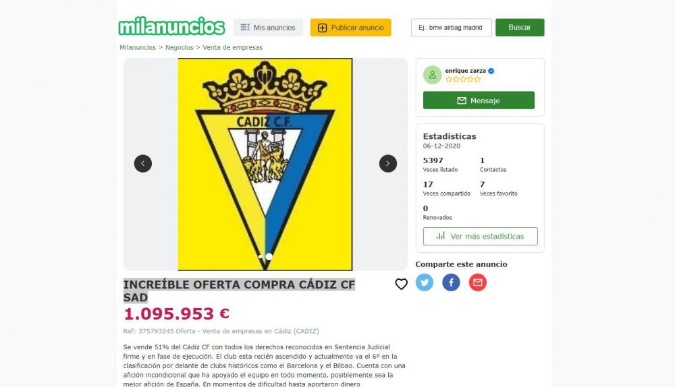
Task: Click Publicar anuncio button
Action: (x=351, y=28)
